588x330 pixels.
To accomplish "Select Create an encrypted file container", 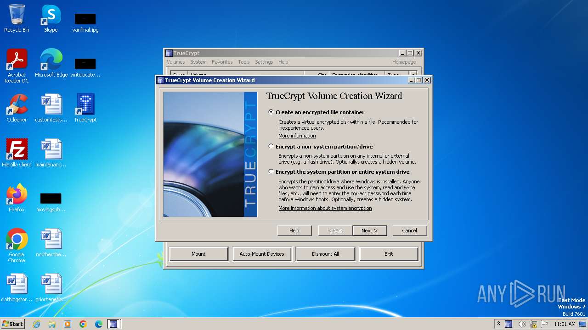I will pos(271,112).
